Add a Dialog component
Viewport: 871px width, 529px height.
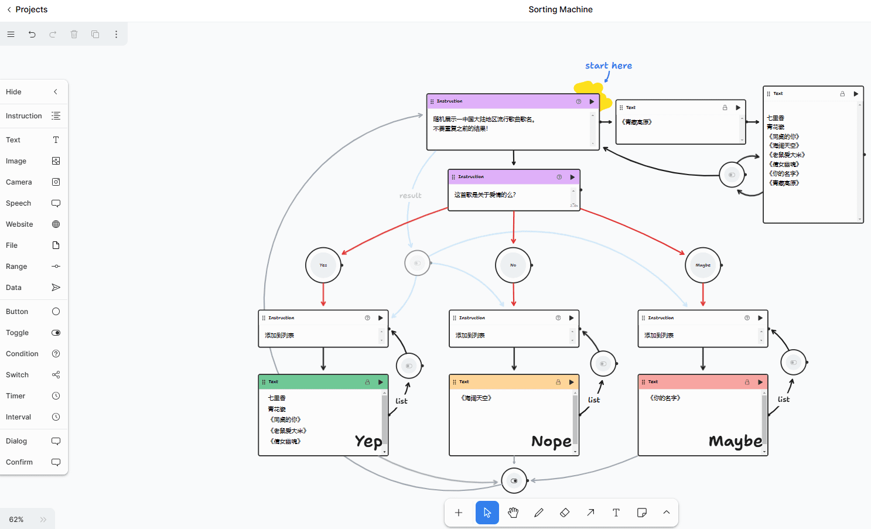pyautogui.click(x=33, y=441)
